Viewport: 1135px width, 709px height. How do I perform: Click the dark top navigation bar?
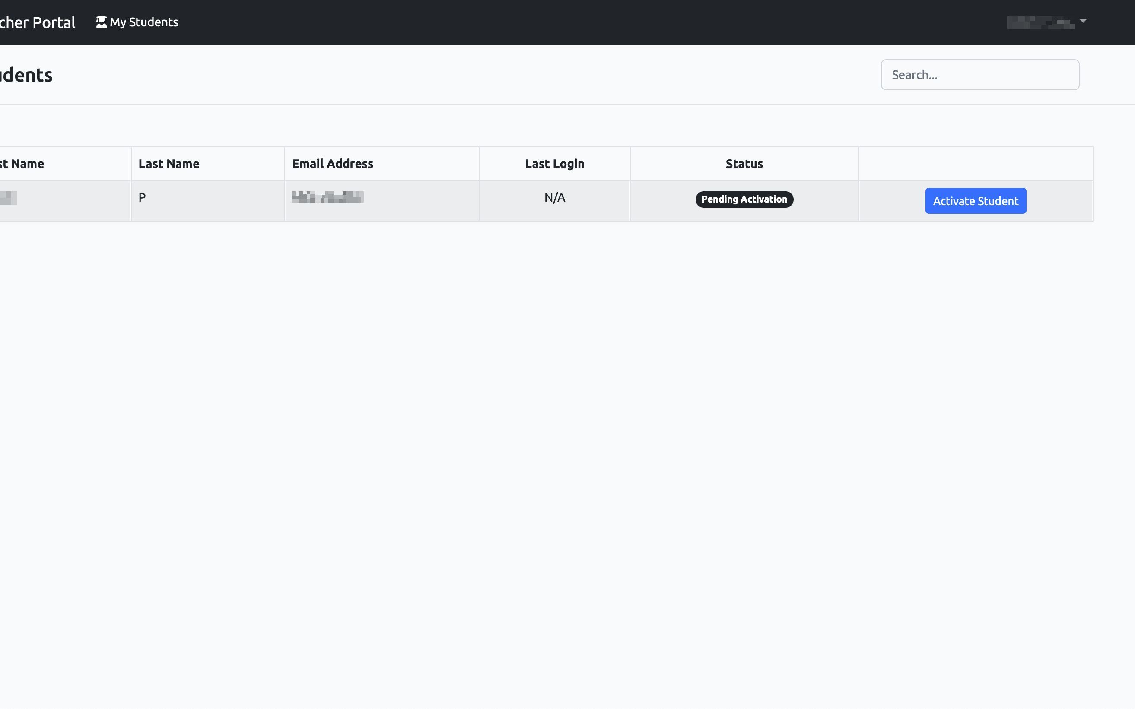(x=567, y=22)
